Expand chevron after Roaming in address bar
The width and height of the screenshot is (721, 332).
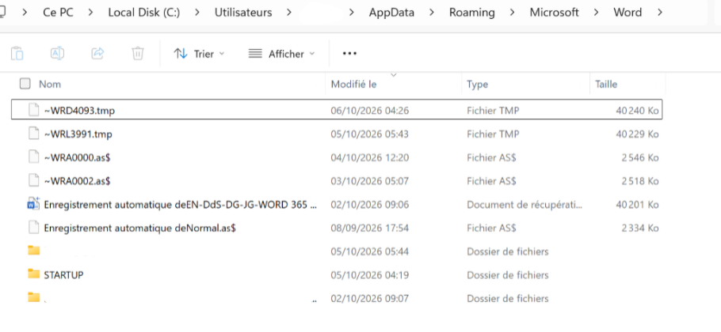point(512,13)
